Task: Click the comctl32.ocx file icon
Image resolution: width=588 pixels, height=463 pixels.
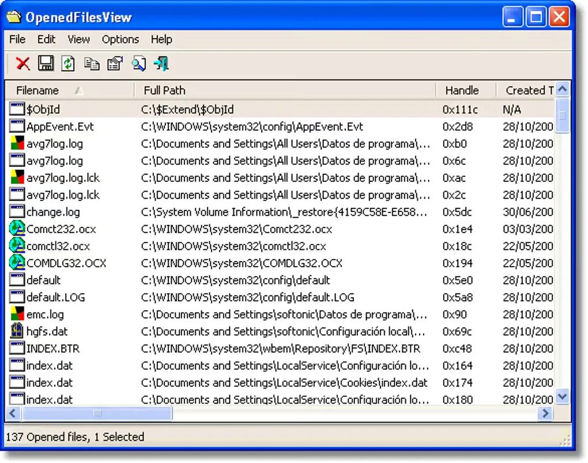Action: (x=17, y=246)
